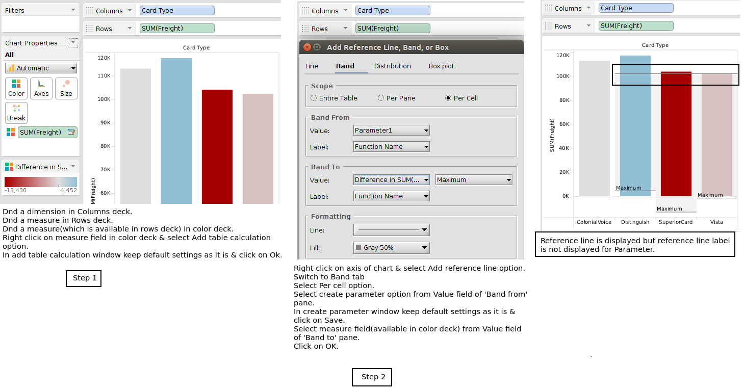Click Columns grip icon in middle screenshot
Image resolution: width=744 pixels, height=389 pixels.
coord(305,11)
